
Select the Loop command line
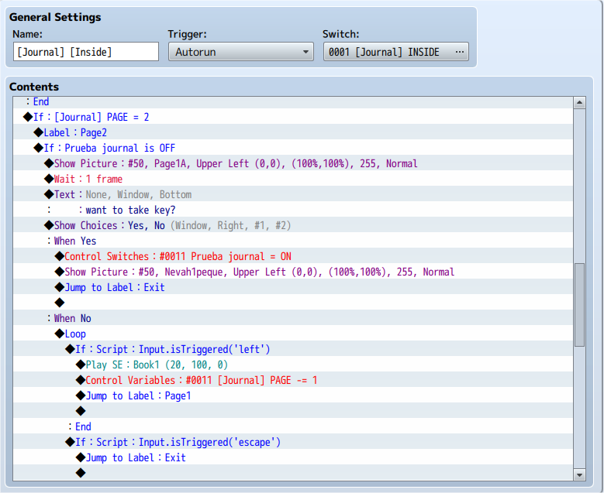pos(293,334)
